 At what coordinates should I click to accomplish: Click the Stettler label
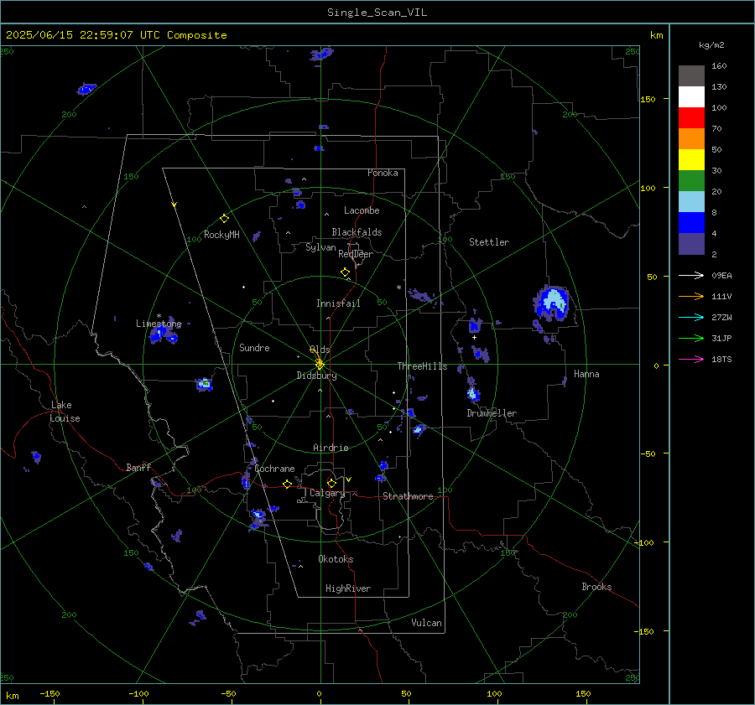[x=489, y=242]
